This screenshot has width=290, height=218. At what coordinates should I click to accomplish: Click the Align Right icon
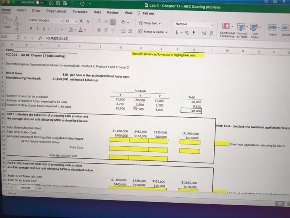(112, 30)
